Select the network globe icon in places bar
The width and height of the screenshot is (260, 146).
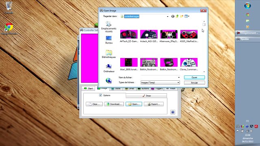pyautogui.click(x=109, y=81)
